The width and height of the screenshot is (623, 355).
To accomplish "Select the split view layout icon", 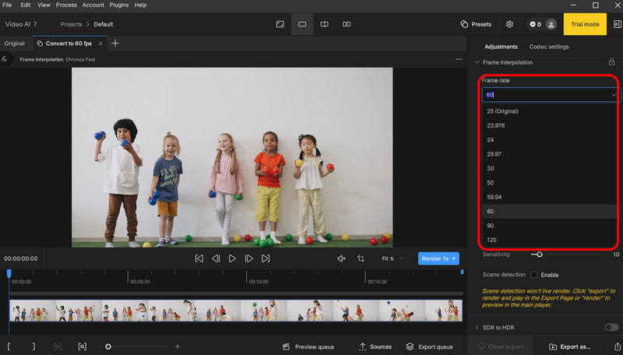I will pos(325,24).
